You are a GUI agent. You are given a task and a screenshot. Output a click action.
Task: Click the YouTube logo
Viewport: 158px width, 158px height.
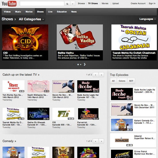coord(9,4)
